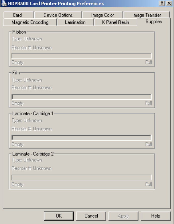Open the Device Options tab

pyautogui.click(x=58, y=15)
